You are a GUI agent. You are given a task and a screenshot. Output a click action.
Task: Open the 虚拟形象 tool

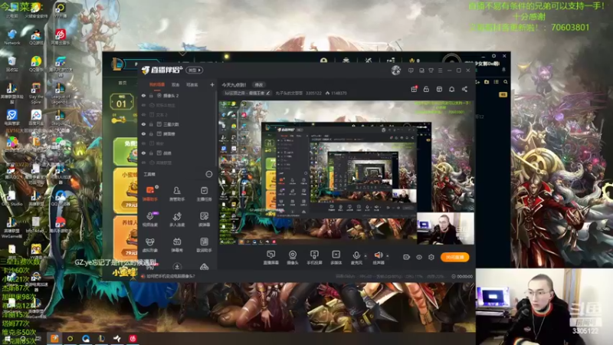point(149,245)
